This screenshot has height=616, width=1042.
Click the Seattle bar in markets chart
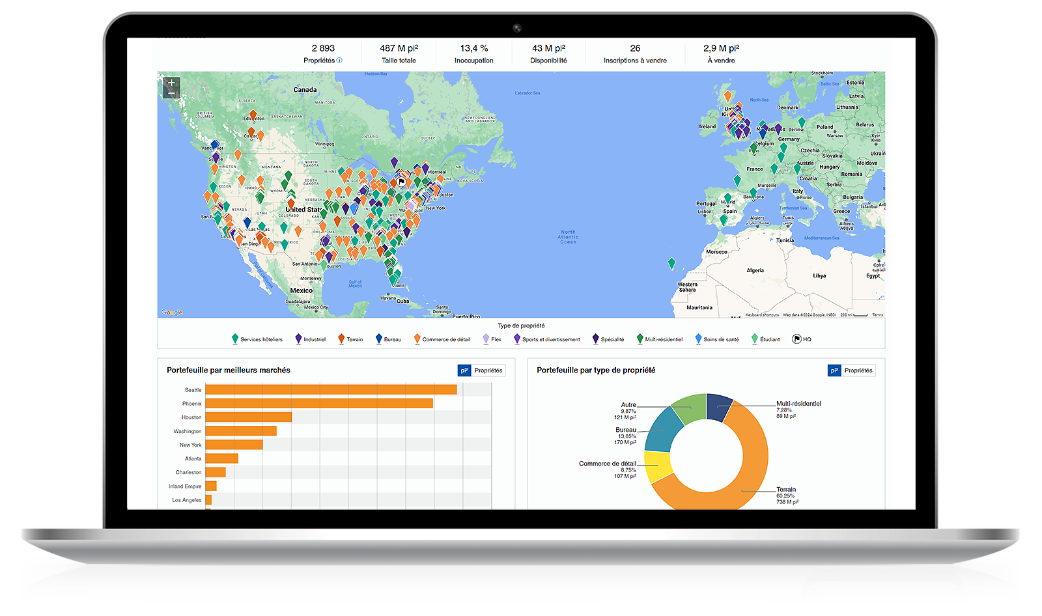[331, 389]
